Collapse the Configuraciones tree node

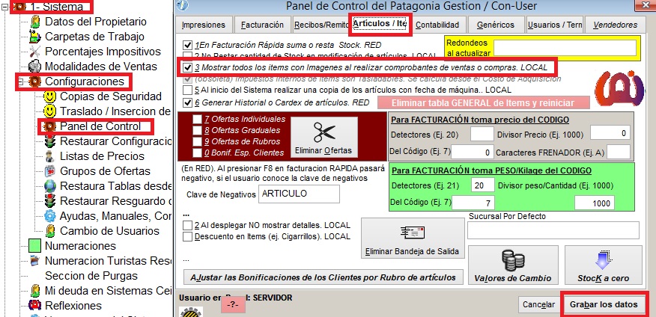click(x=20, y=81)
